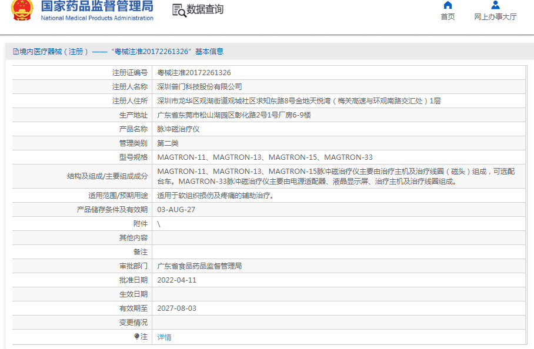Click registrant name 深圳普门科技股份有限公司
The width and height of the screenshot is (534, 349).
click(199, 87)
